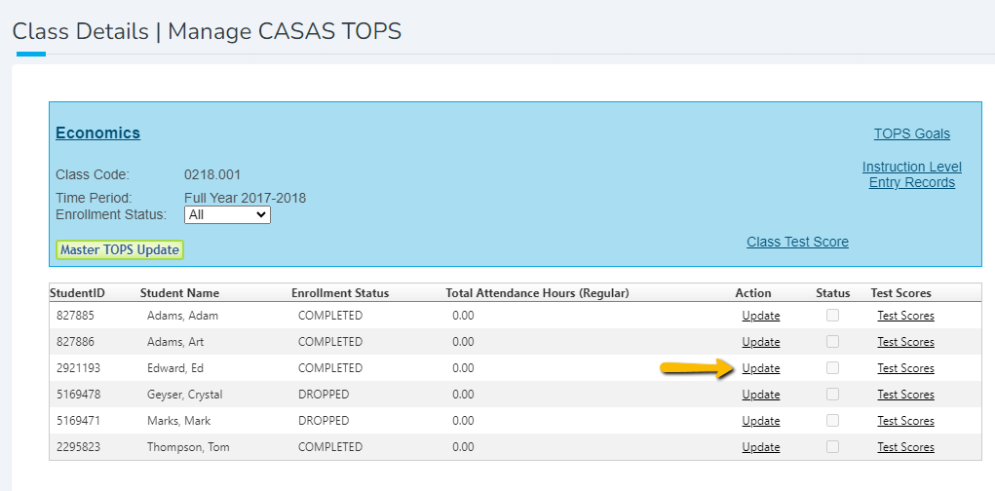
Task: View Test Scores for Geyser, Crystal
Action: pyautogui.click(x=905, y=395)
